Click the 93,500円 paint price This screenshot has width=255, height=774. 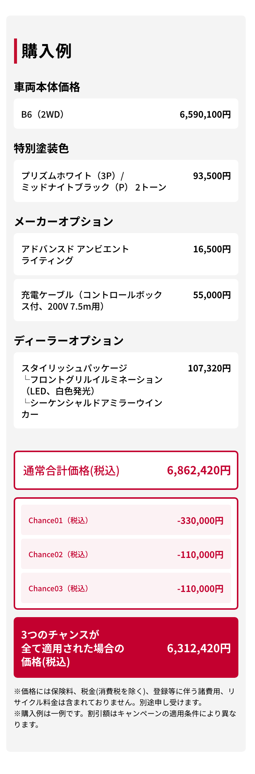212,176
